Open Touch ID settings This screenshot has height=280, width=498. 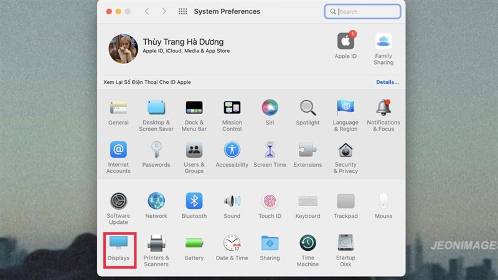tap(270, 206)
